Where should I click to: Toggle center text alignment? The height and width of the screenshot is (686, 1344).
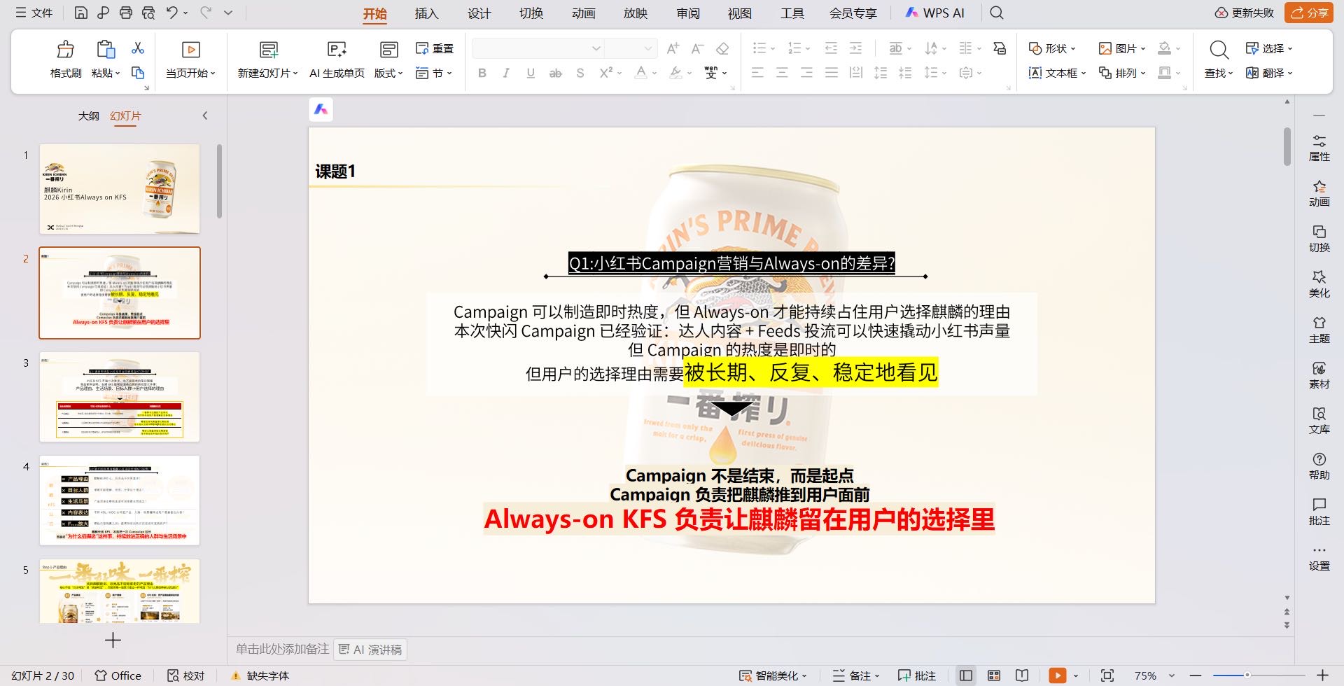(x=782, y=73)
